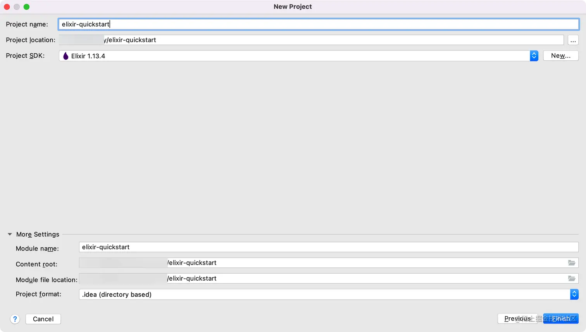The height and width of the screenshot is (332, 586).
Task: Select the Elixir 1.13.4 SDK combo box
Action: tap(298, 56)
